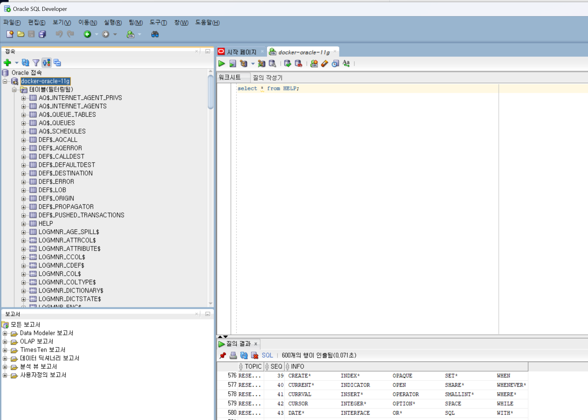Go back with green arrow icon
Screen dimensions: 588x420
pos(87,34)
